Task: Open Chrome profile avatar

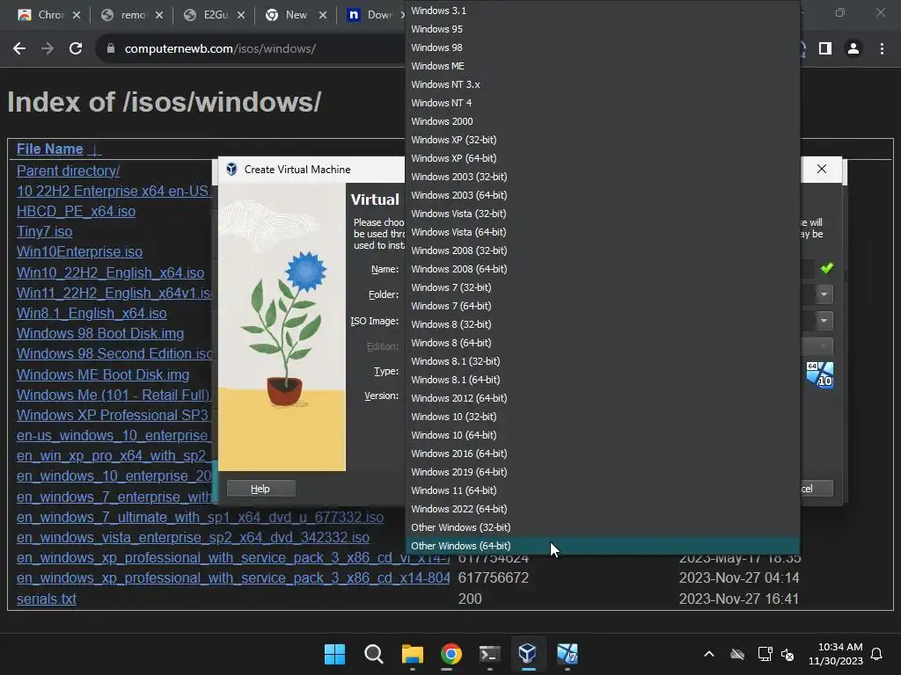Action: click(x=853, y=49)
